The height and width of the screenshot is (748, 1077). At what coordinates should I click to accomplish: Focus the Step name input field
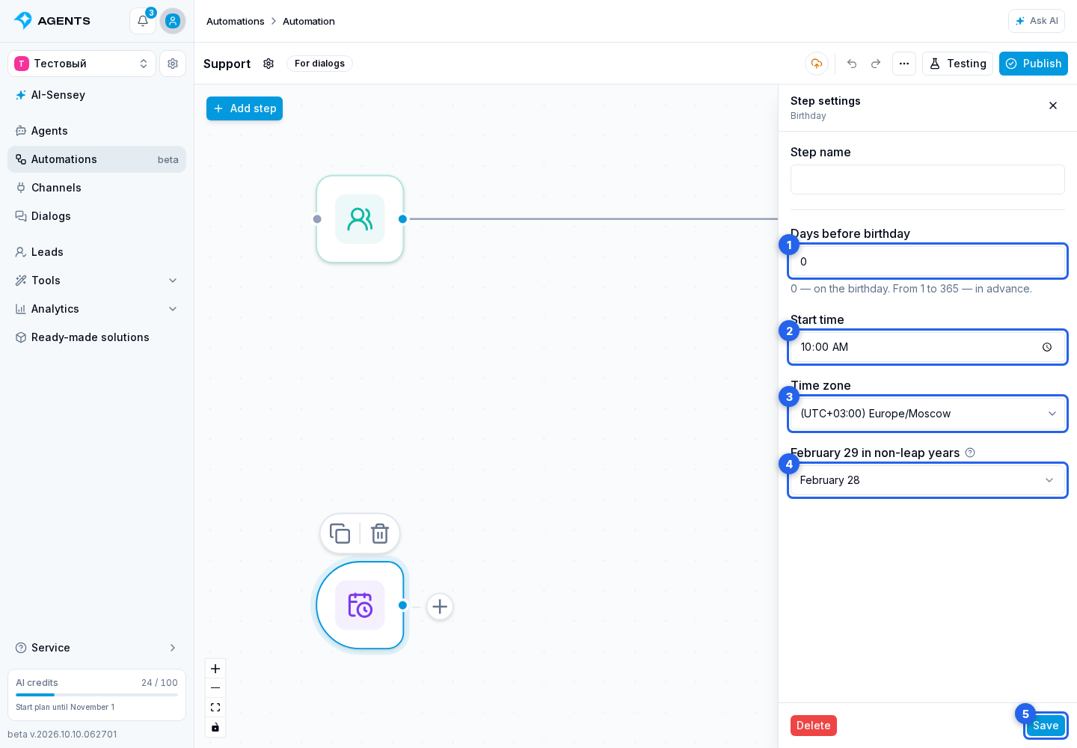click(x=927, y=180)
